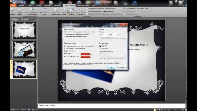
Task: Switch to Slide Sorter view icon
Action: (157, 110)
